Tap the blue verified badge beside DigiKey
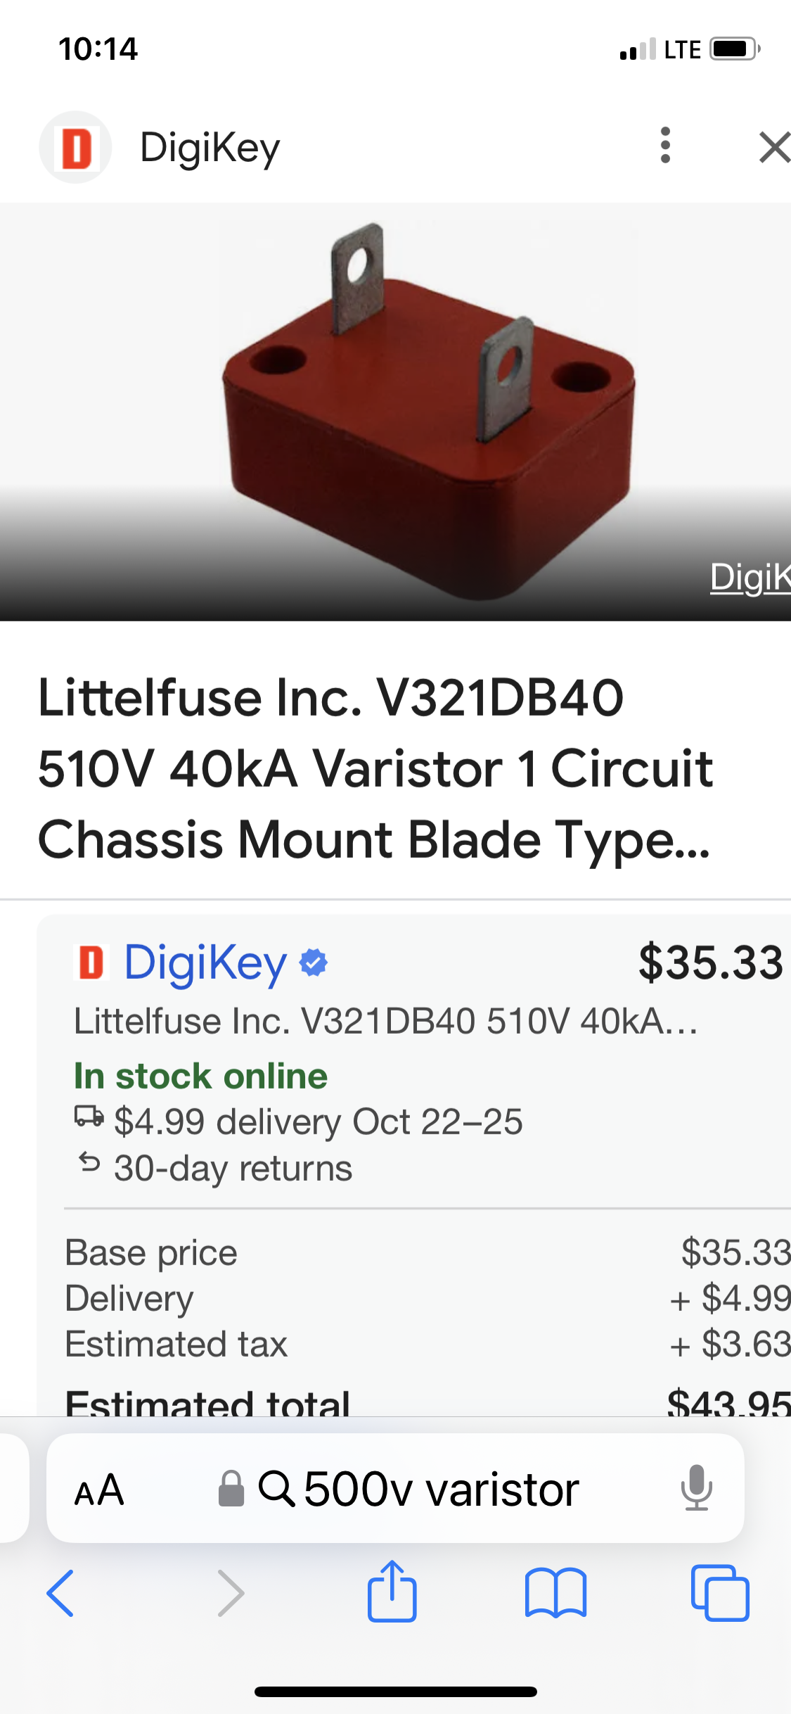 314,963
